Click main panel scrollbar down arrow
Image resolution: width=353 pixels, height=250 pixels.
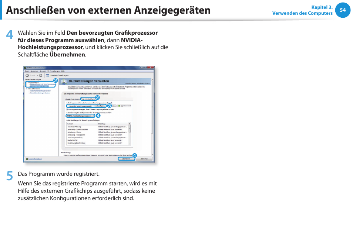(152, 154)
